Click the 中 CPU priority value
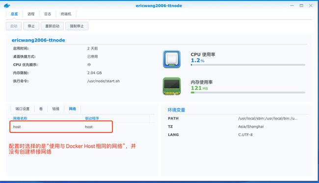 click(x=89, y=65)
